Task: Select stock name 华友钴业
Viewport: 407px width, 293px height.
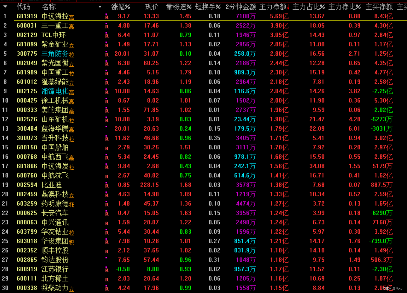Action: pyautogui.click(x=55, y=232)
